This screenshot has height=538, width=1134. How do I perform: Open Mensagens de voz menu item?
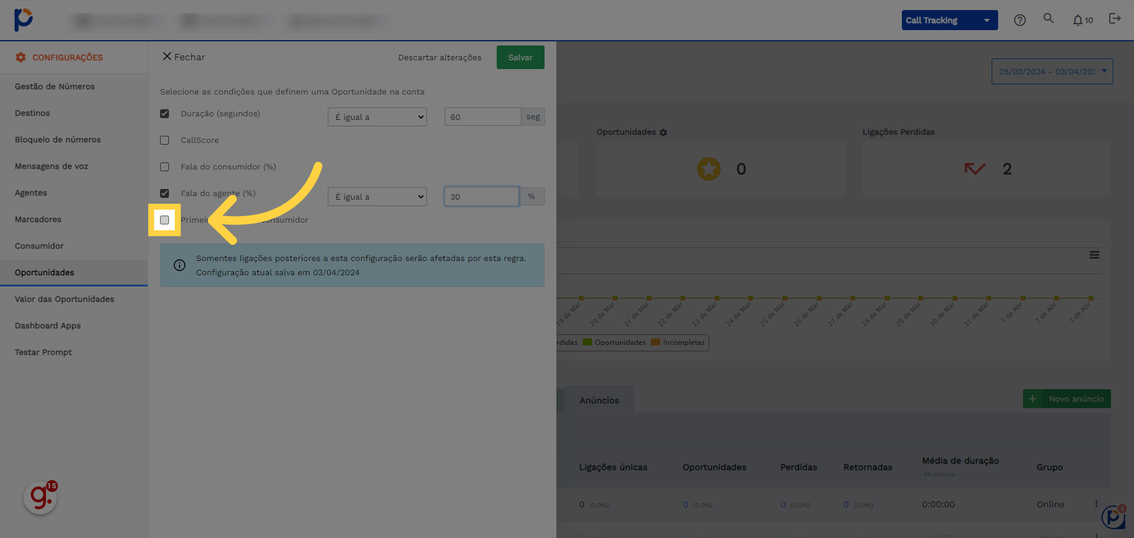coord(74,166)
